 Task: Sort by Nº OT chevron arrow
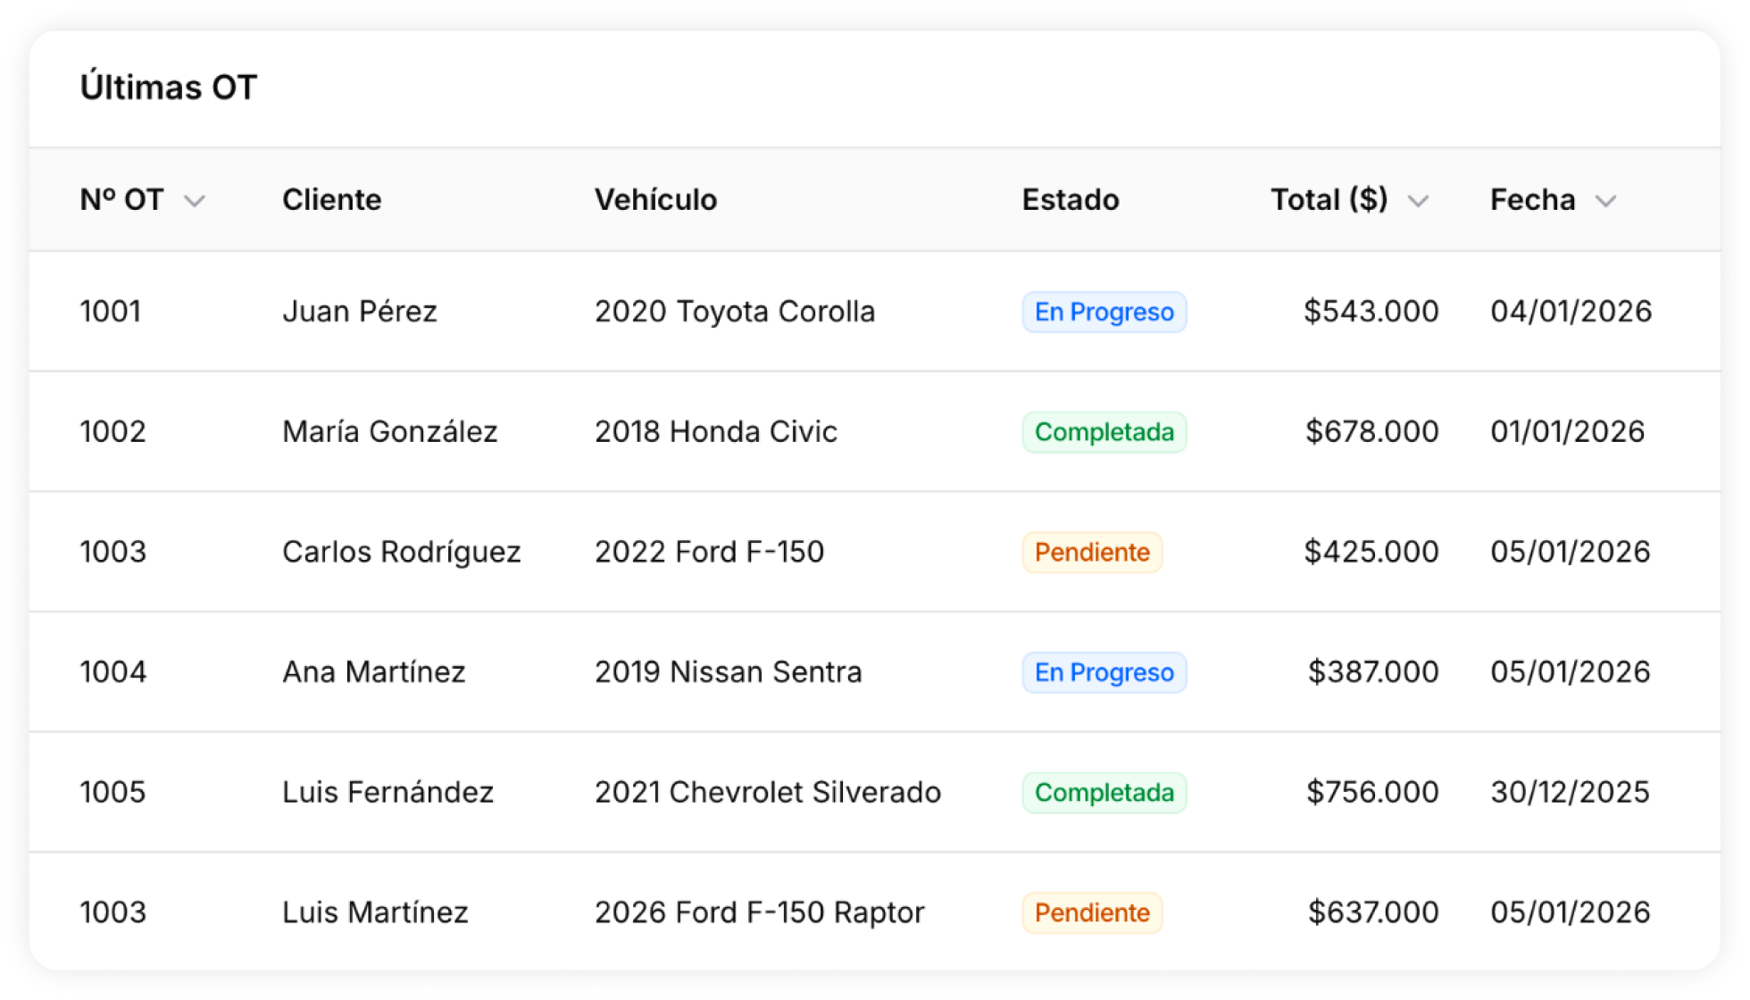(195, 201)
